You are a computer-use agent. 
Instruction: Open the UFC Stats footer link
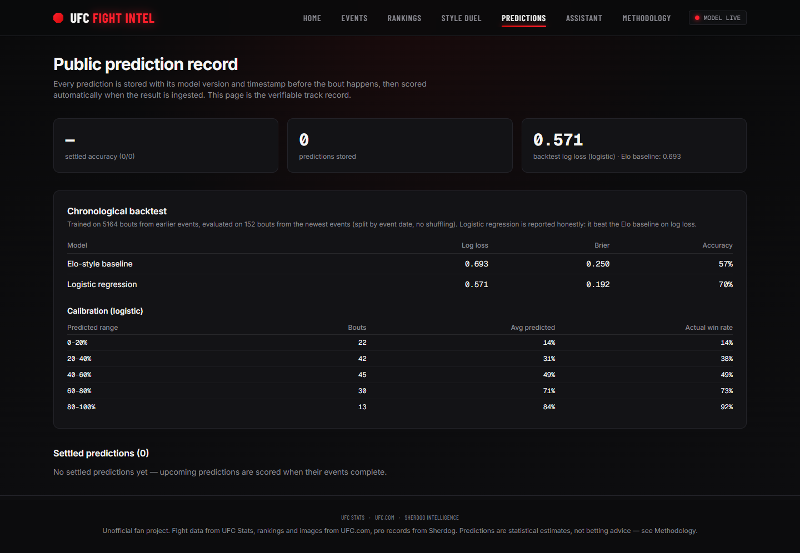tap(353, 517)
